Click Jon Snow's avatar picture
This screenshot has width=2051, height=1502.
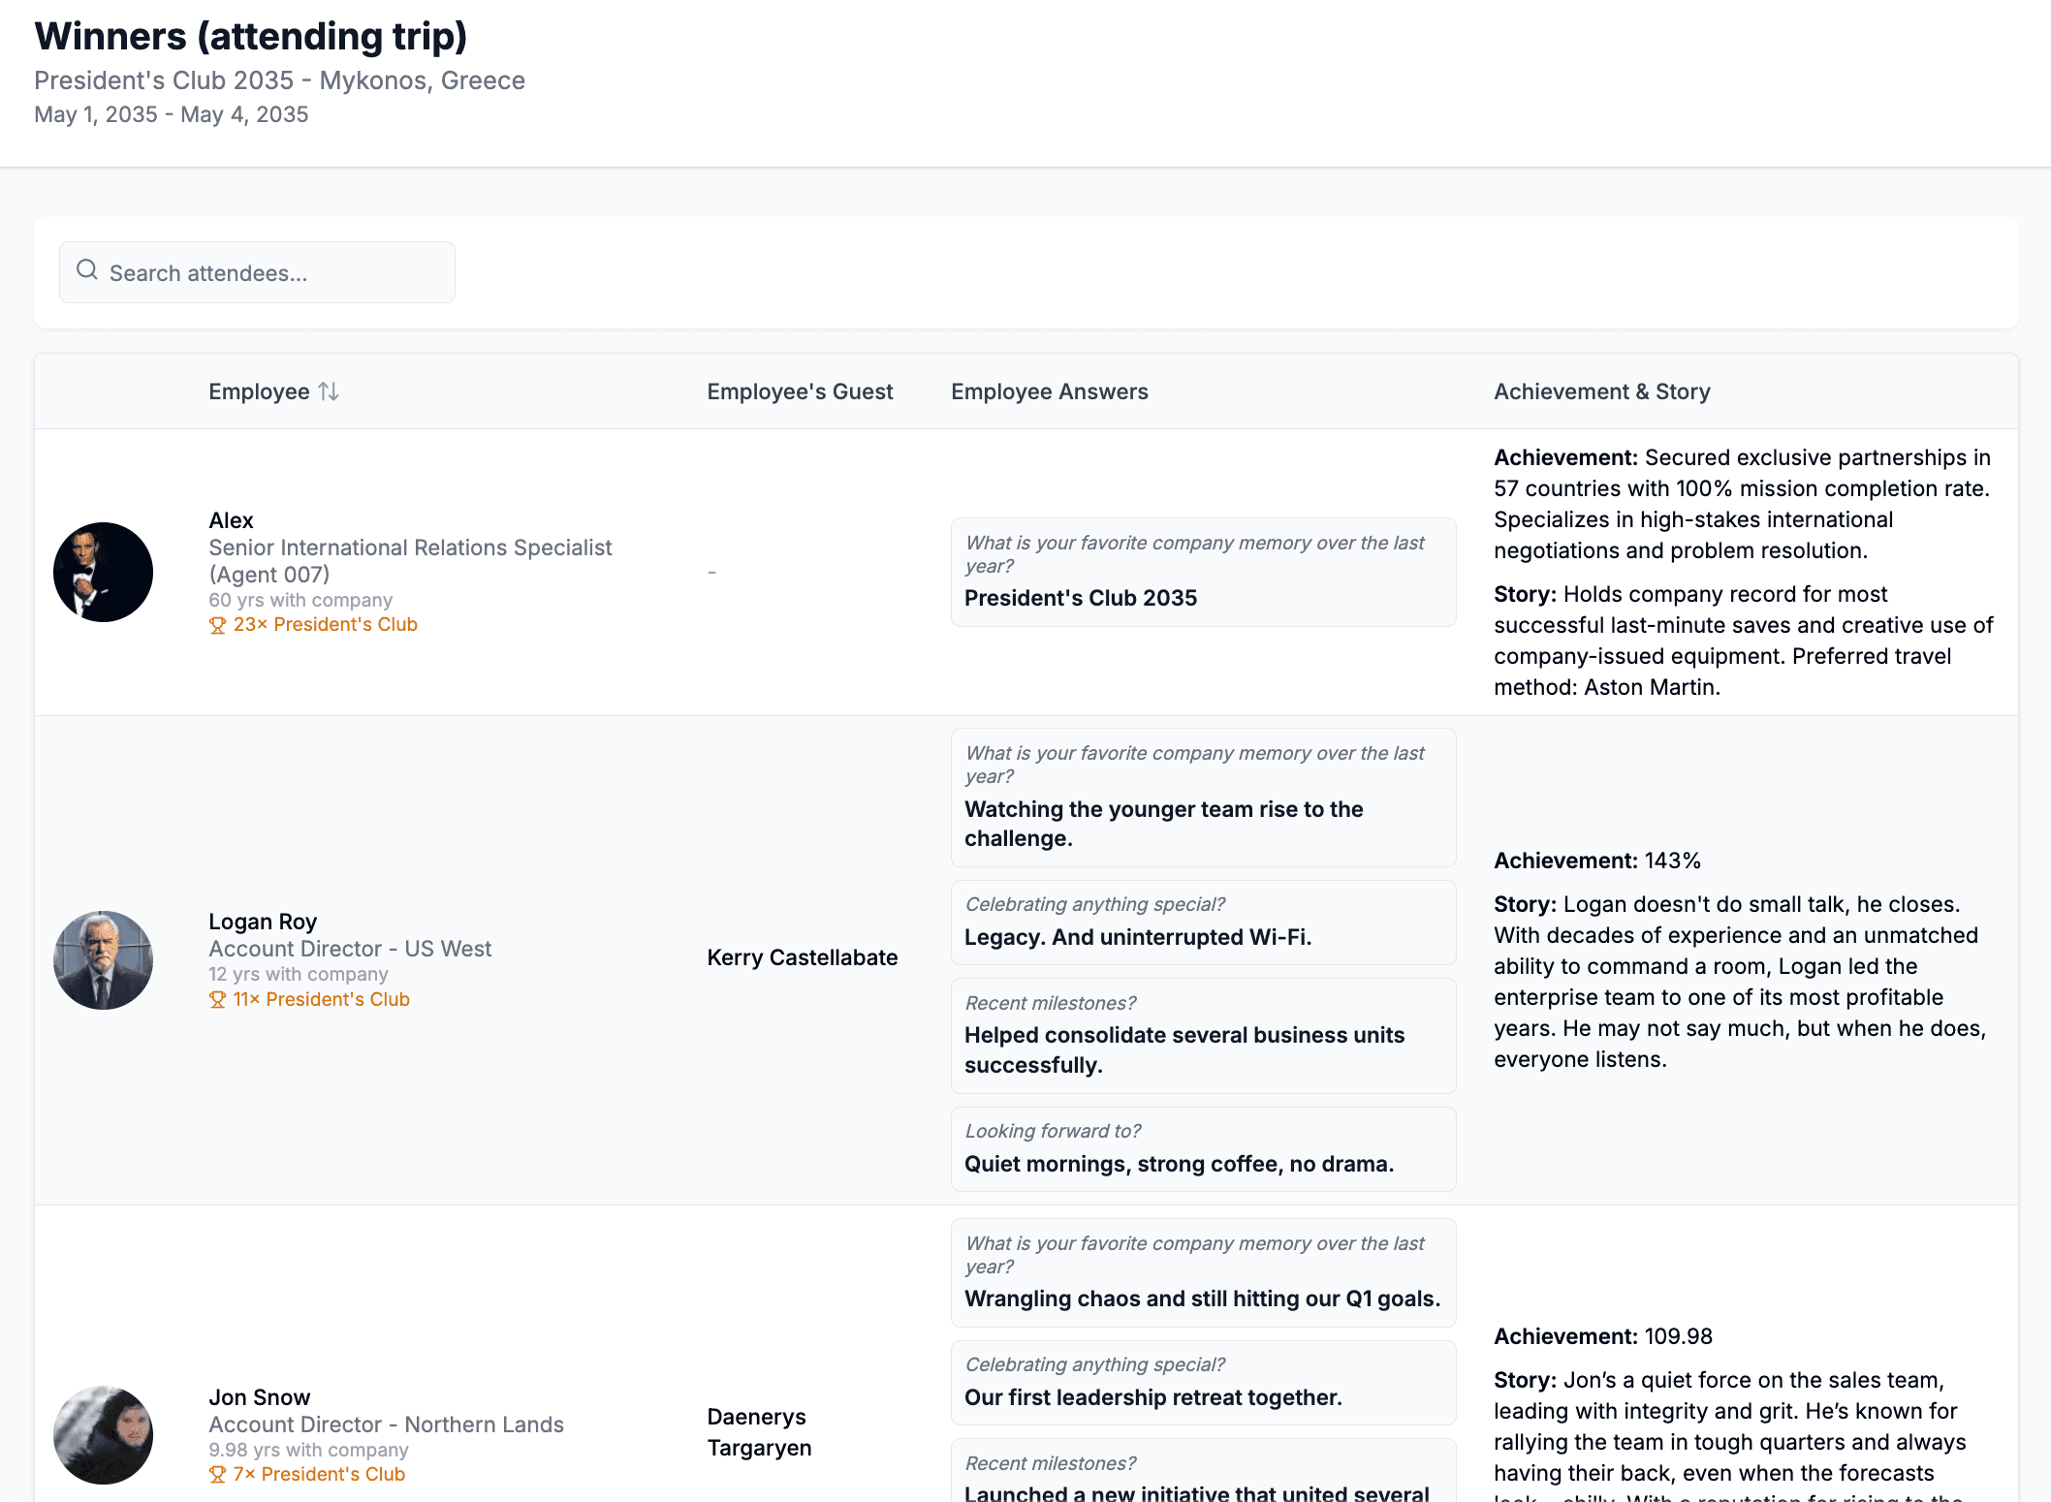[103, 1434]
